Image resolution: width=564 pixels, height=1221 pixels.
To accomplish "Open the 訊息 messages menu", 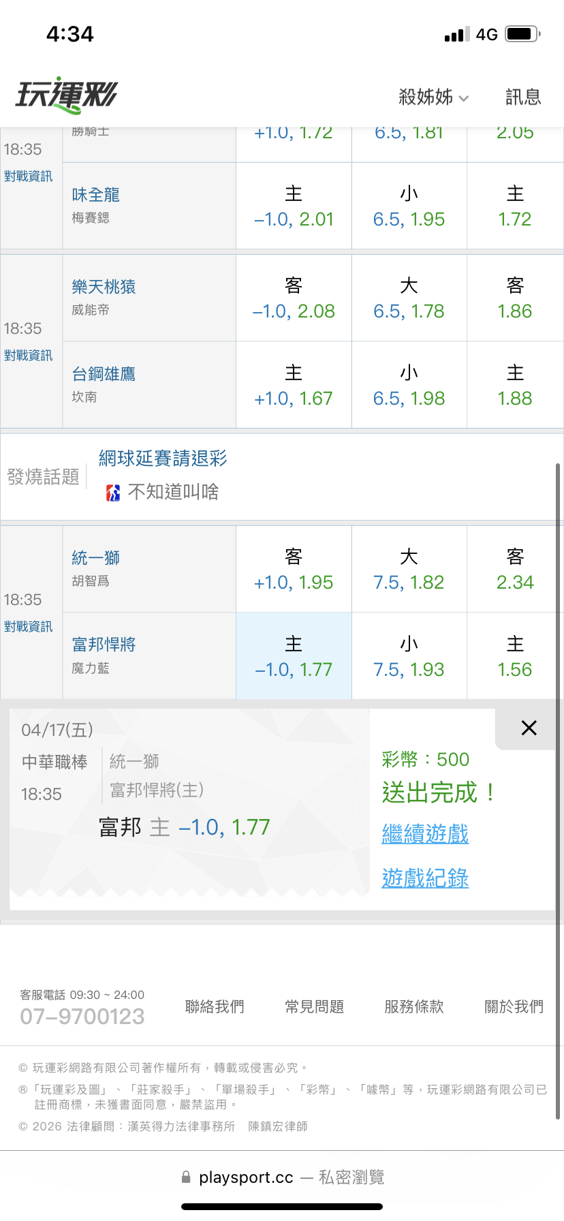I will pos(523,97).
